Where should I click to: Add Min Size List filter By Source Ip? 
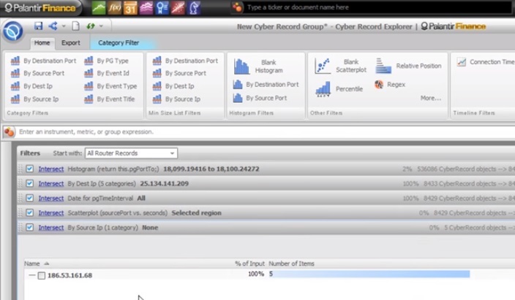tap(176, 99)
